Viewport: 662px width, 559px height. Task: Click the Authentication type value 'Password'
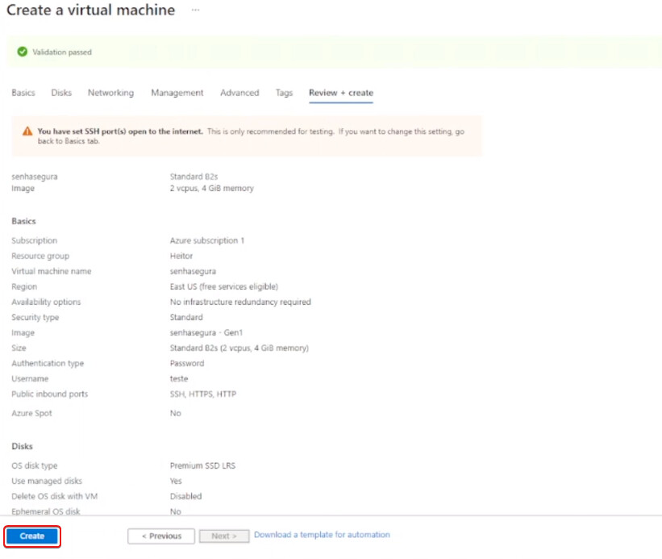point(187,363)
